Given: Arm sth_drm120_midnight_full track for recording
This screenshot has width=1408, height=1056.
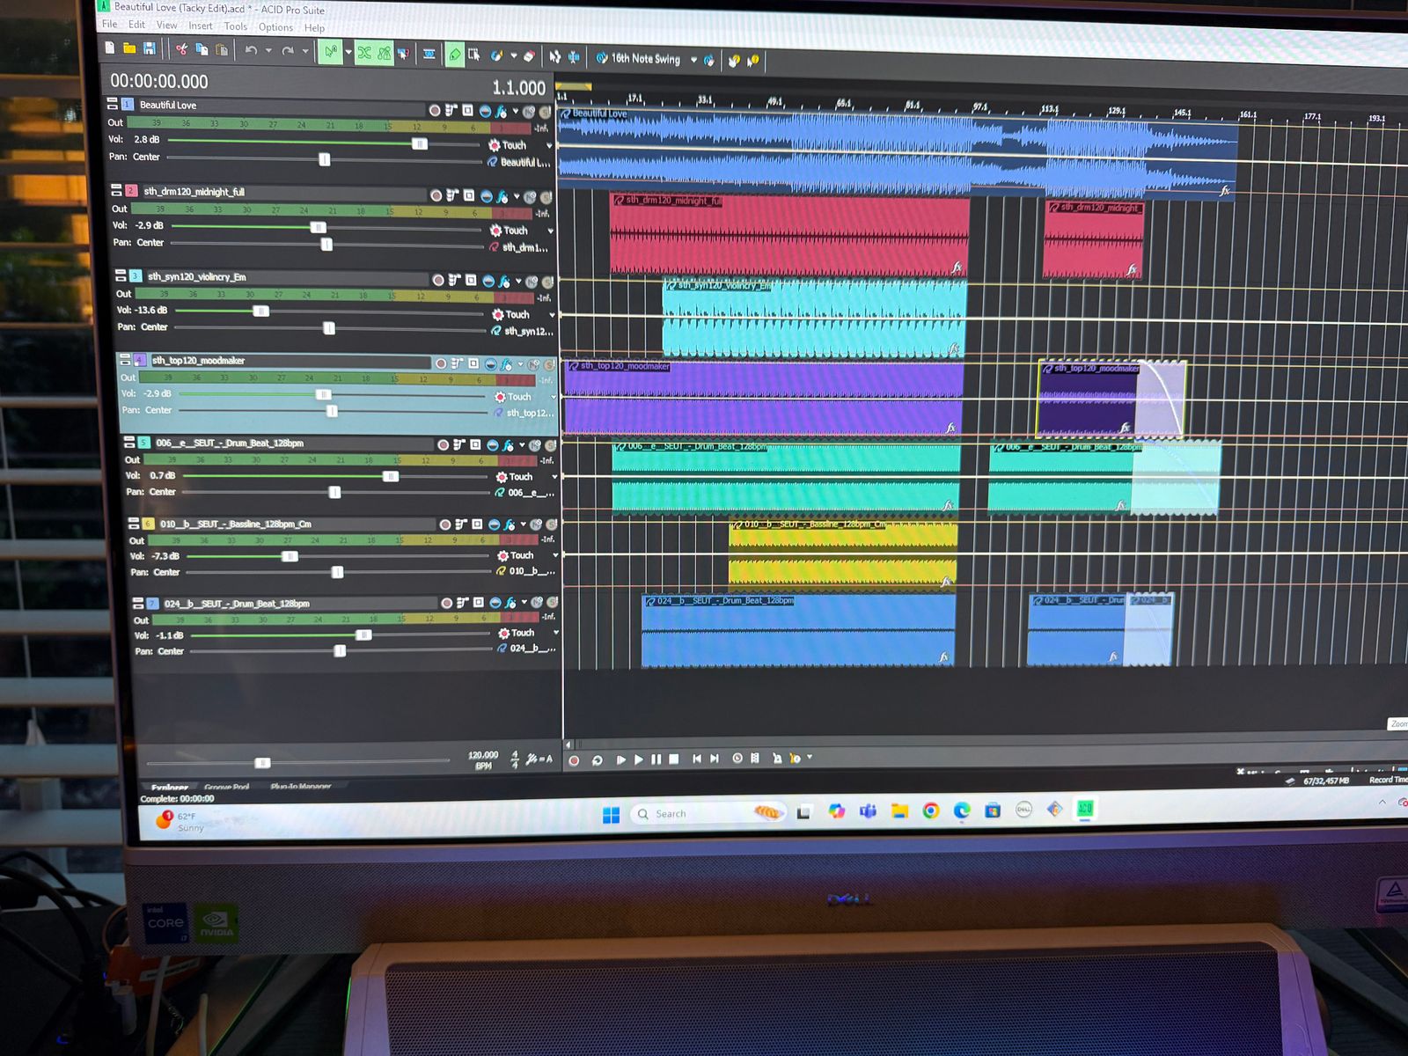Looking at the screenshot, I should [x=436, y=195].
